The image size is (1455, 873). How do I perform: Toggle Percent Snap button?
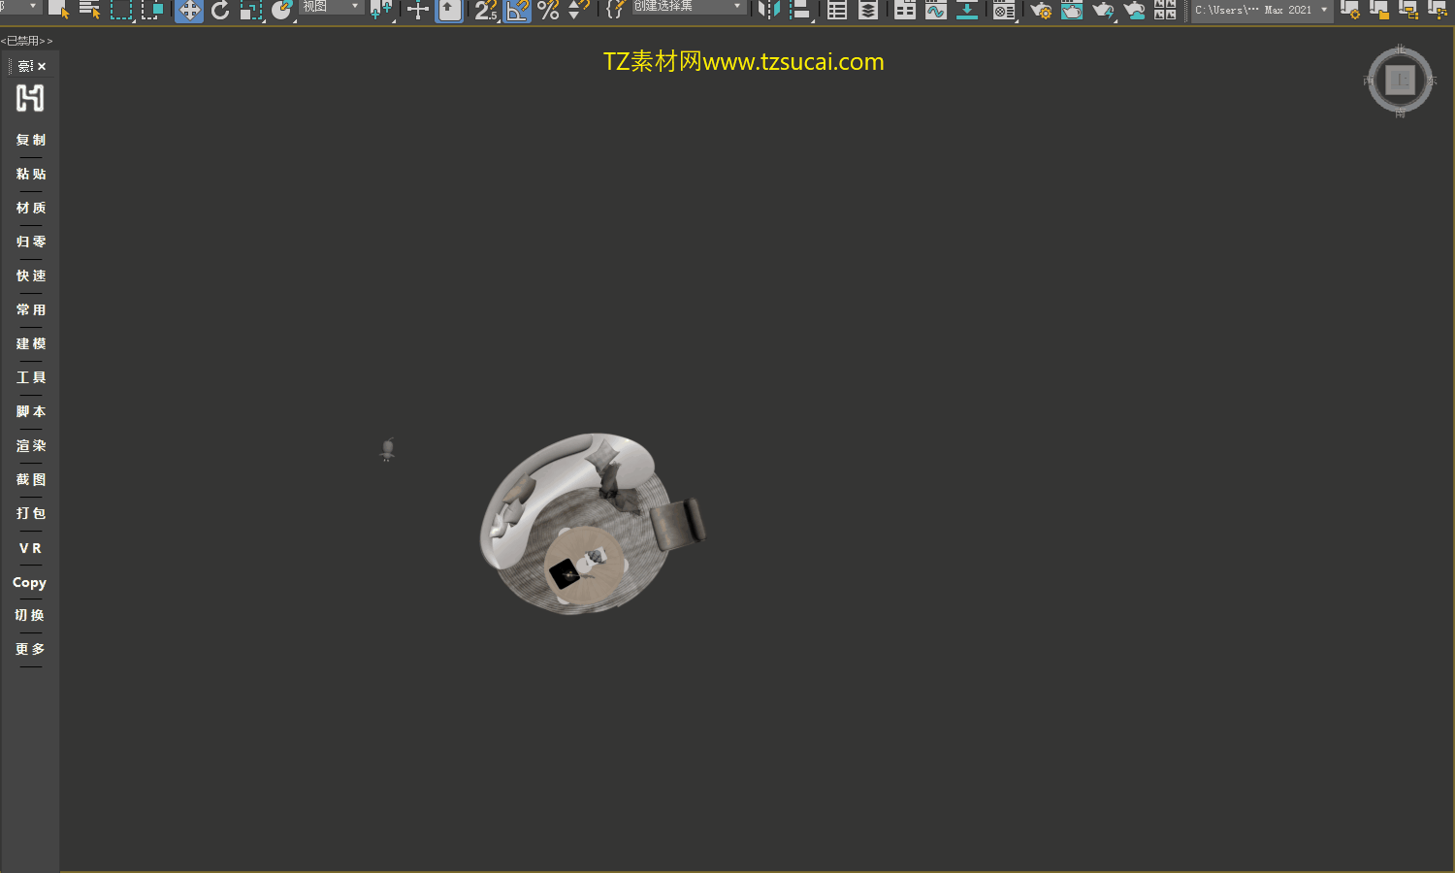pyautogui.click(x=548, y=10)
